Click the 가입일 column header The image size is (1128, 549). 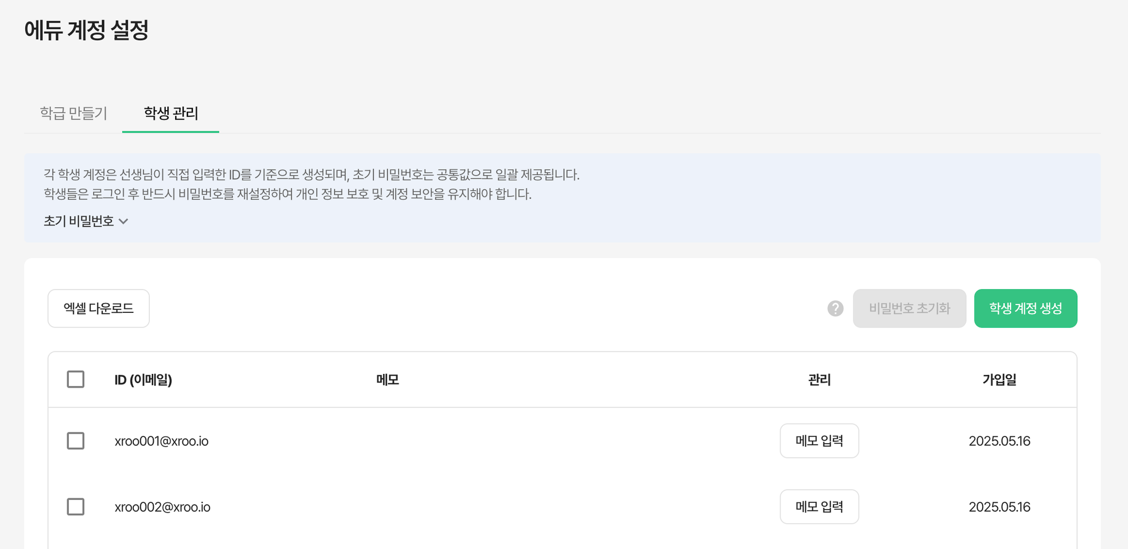point(999,379)
